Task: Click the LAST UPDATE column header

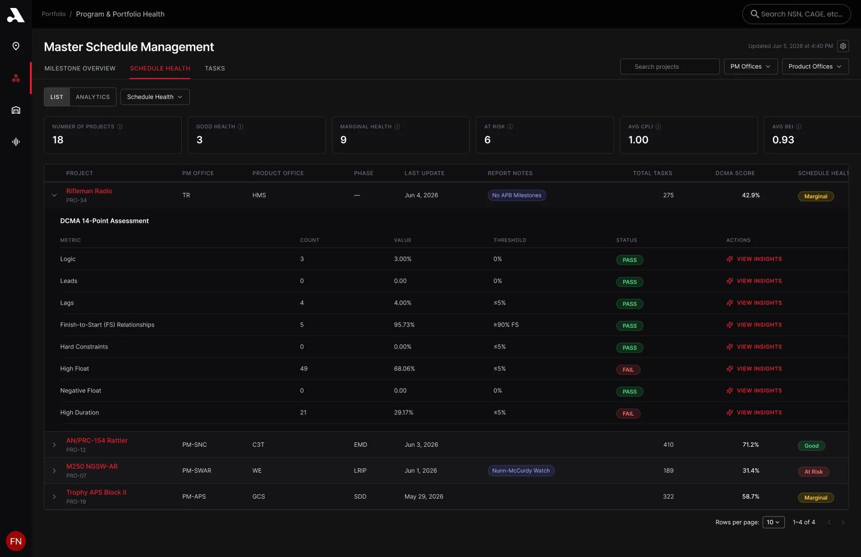Action: (x=425, y=173)
